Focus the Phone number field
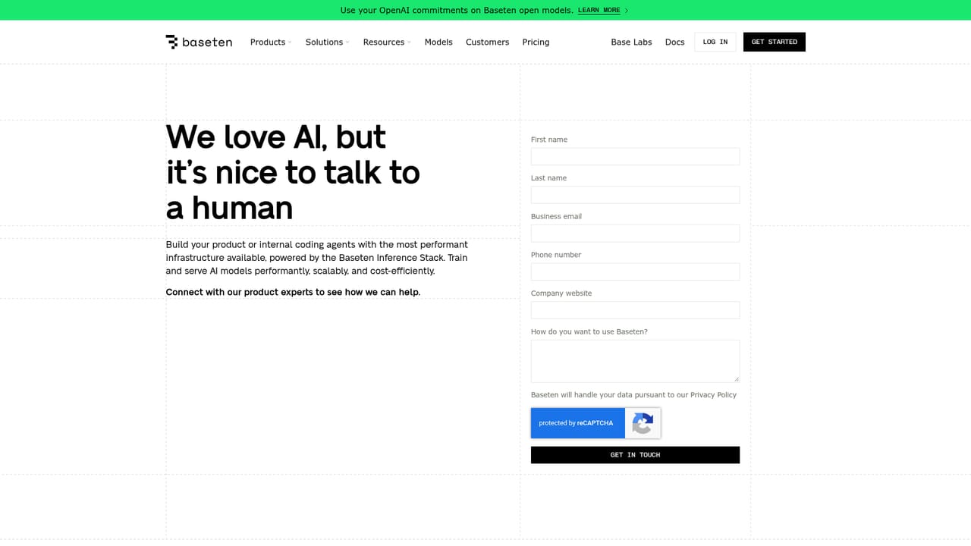Viewport: 971px width, 546px height. coord(635,271)
